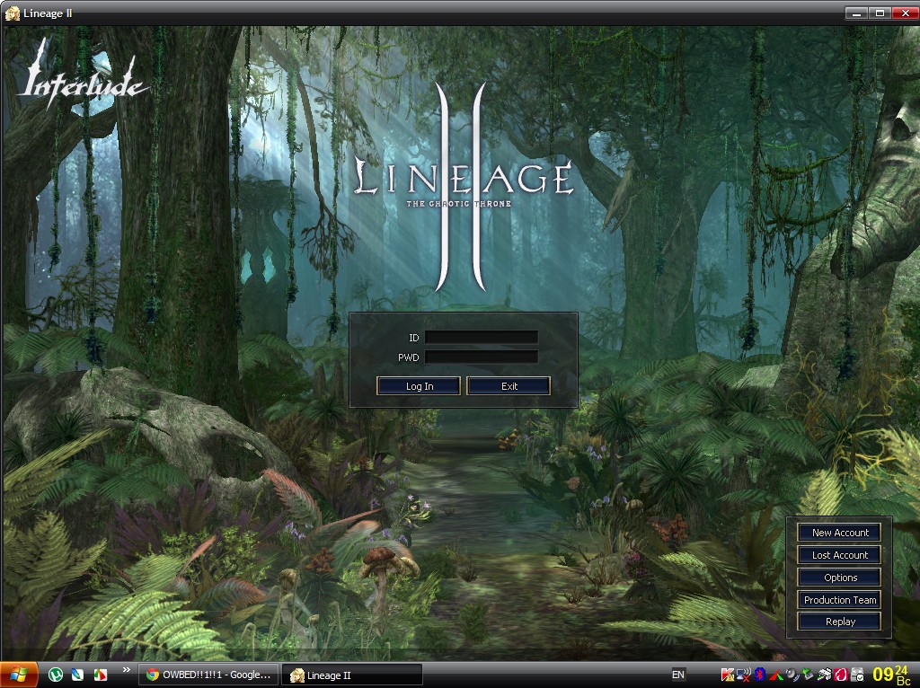Launch uTorrent from quick launch
The width and height of the screenshot is (920, 688).
click(x=56, y=675)
